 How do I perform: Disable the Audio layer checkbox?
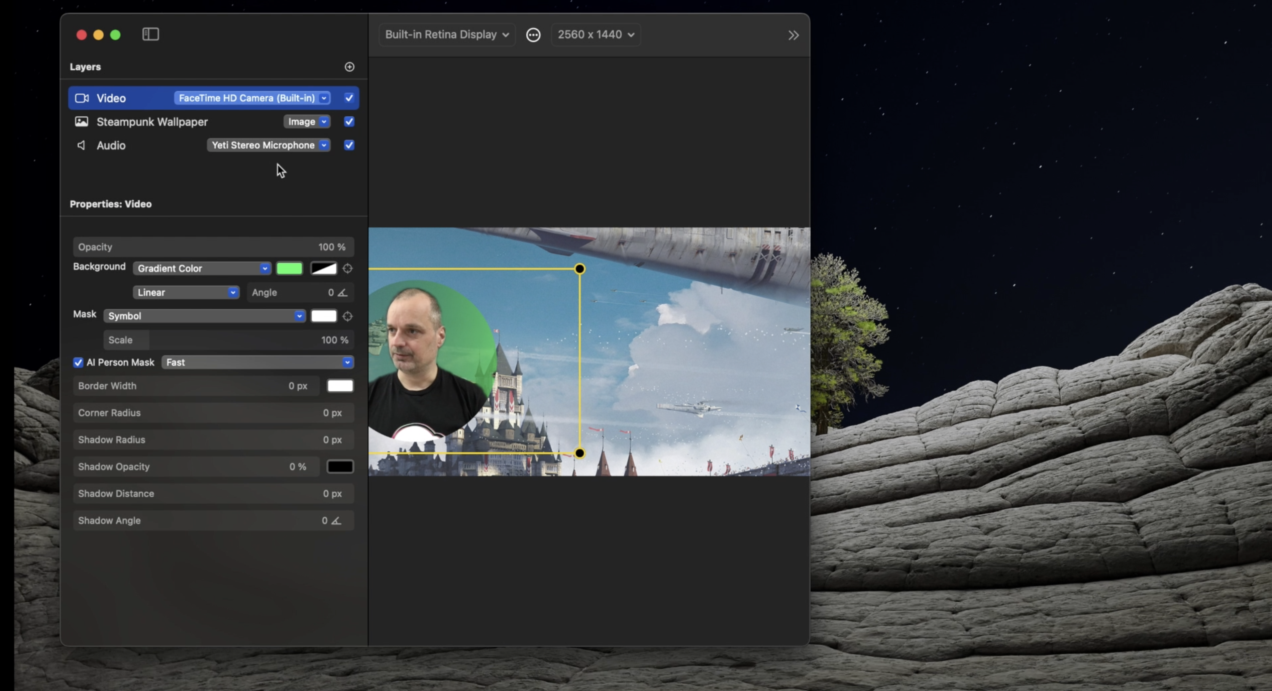[349, 145]
